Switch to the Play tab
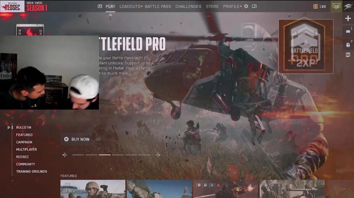Image resolution: width=354 pixels, height=198 pixels. point(110,6)
